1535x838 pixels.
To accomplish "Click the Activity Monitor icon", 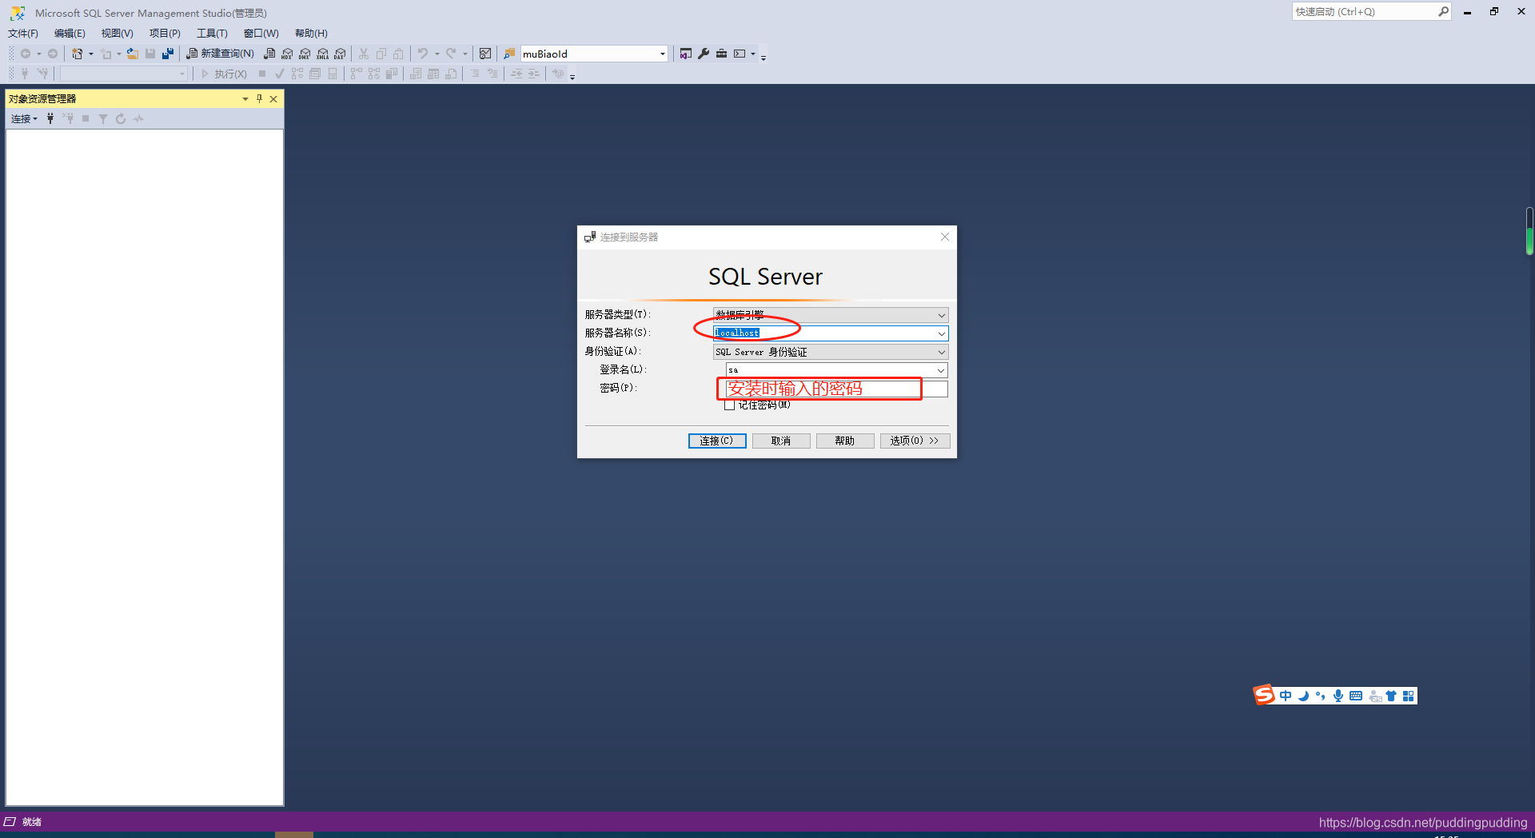I will [485, 54].
